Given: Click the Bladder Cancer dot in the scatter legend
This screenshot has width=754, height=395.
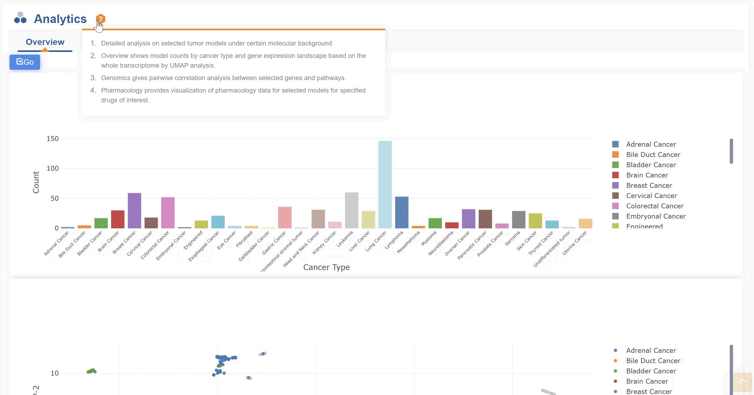Looking at the screenshot, I should tap(615, 371).
